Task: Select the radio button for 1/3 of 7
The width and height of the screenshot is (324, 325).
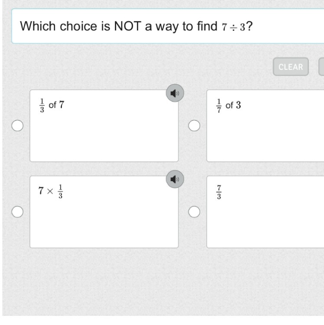Action: click(x=17, y=126)
